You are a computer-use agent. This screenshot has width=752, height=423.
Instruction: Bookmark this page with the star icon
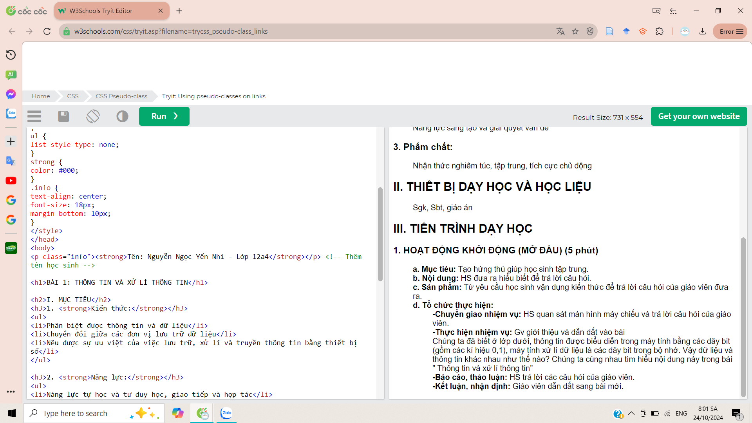[575, 31]
